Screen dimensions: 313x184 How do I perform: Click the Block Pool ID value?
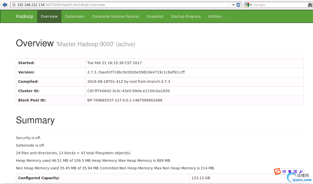[x=125, y=100]
